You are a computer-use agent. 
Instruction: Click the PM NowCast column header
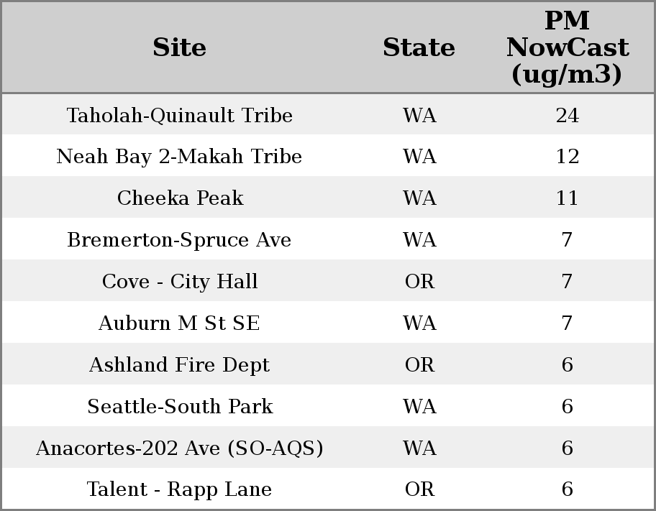[567, 47]
